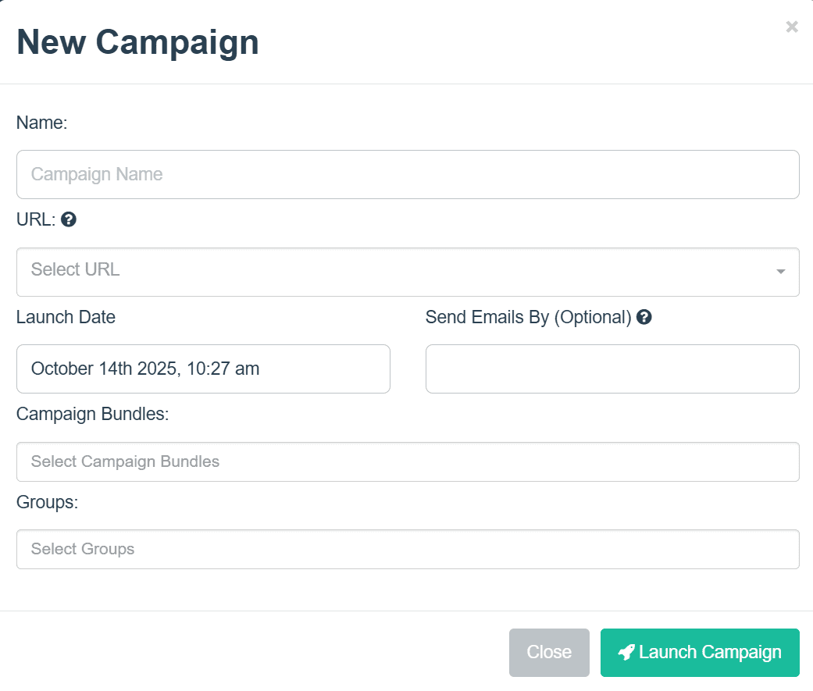Click the "Groups:" label
Screen dimensions: 813x691
point(47,502)
